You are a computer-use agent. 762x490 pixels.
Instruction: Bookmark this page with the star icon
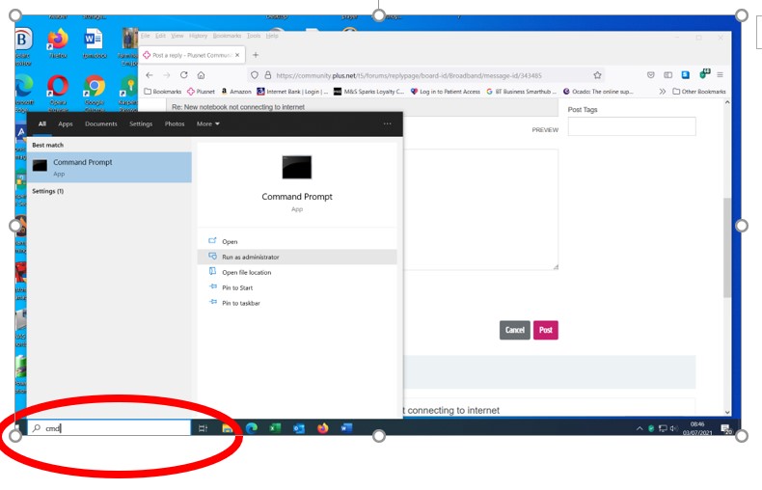click(x=597, y=75)
